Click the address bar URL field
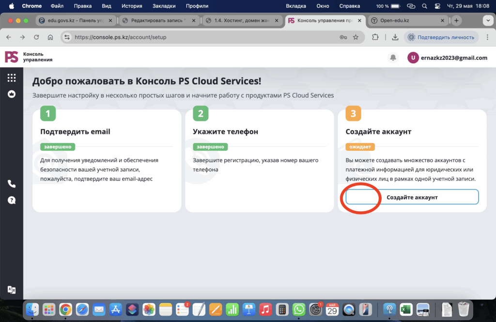The image size is (496, 322). click(x=194, y=37)
